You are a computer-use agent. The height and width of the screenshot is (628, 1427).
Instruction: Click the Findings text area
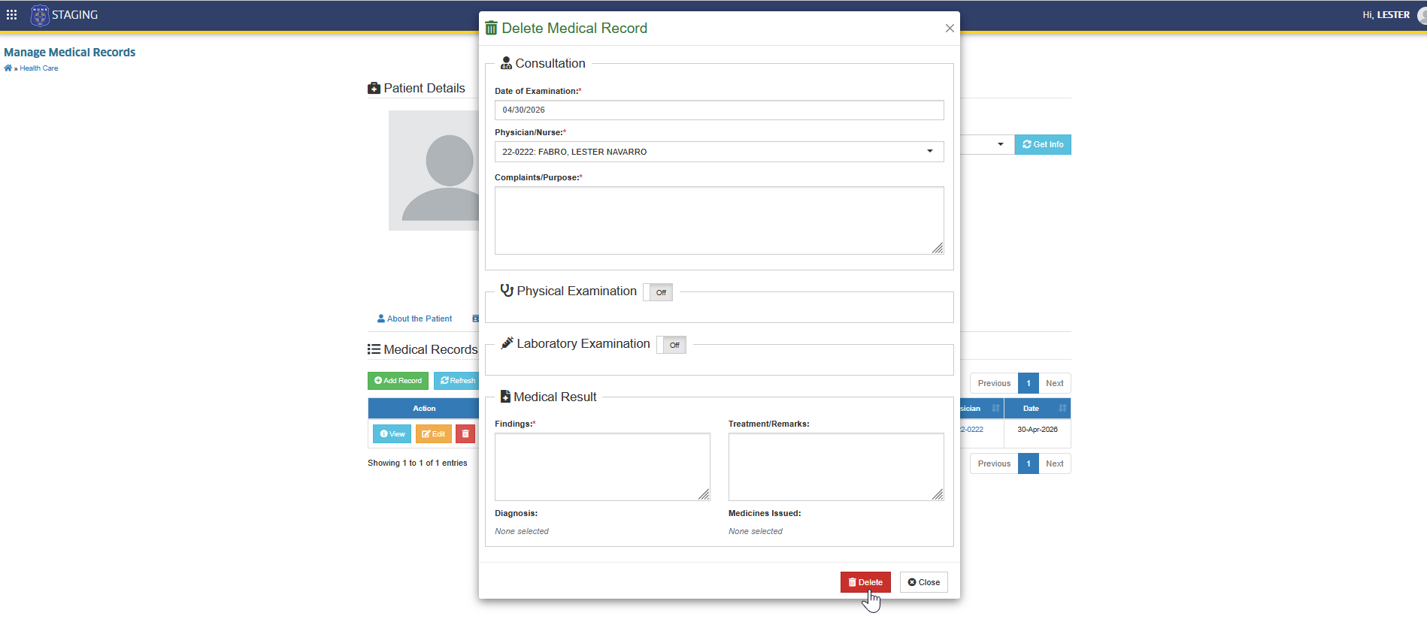tap(602, 466)
